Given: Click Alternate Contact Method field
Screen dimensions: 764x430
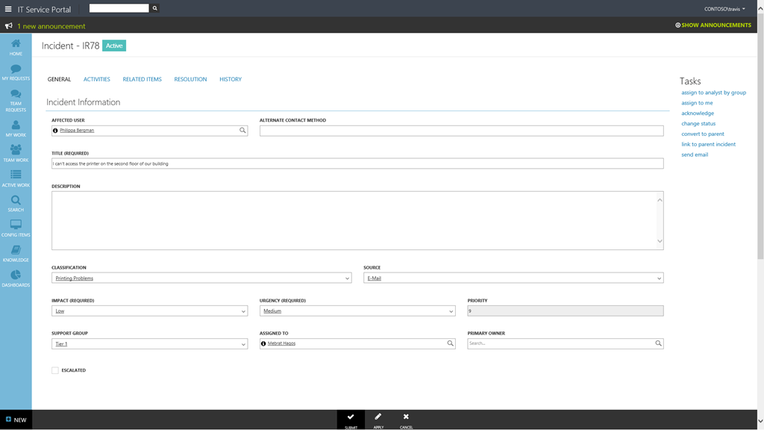Looking at the screenshot, I should [461, 131].
